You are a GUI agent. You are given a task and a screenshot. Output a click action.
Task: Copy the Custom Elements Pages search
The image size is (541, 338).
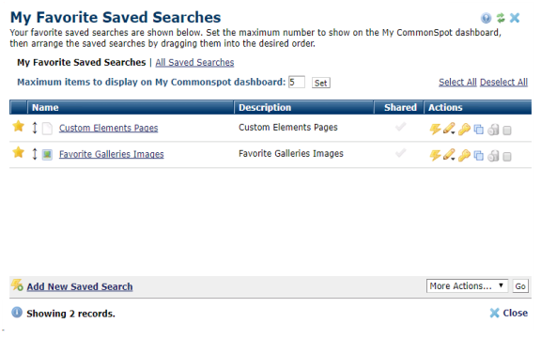pos(479,130)
